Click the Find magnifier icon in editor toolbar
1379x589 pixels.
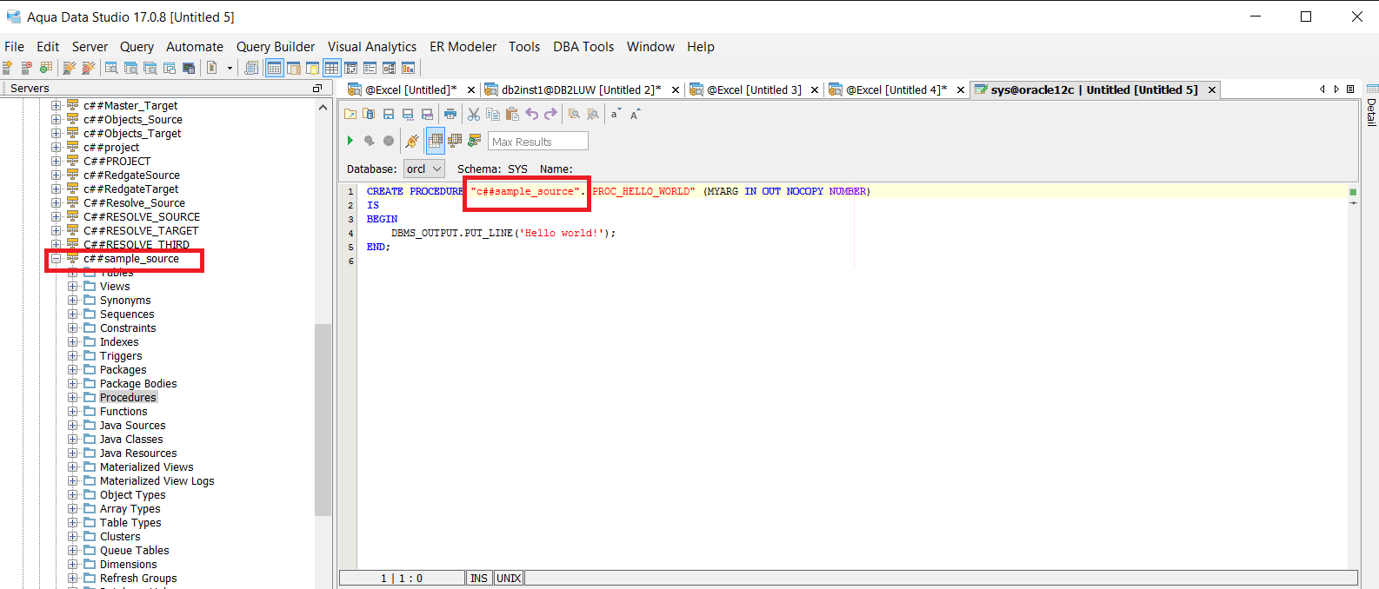click(574, 114)
